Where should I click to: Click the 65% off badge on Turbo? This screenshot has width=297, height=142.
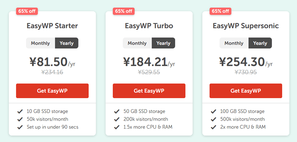(x=124, y=11)
